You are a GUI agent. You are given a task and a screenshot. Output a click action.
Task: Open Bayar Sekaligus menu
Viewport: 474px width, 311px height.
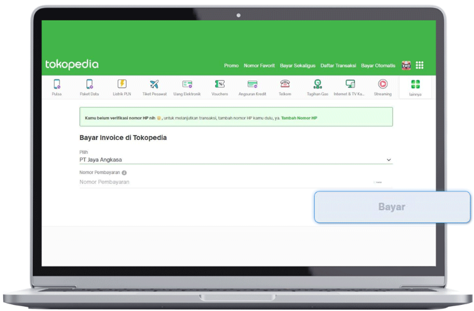pyautogui.click(x=298, y=66)
